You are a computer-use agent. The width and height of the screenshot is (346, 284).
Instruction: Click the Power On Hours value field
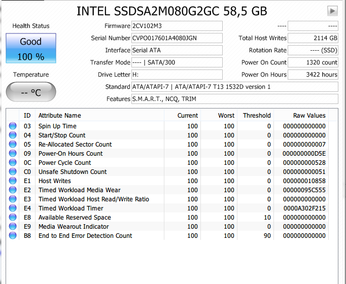pyautogui.click(x=313, y=75)
